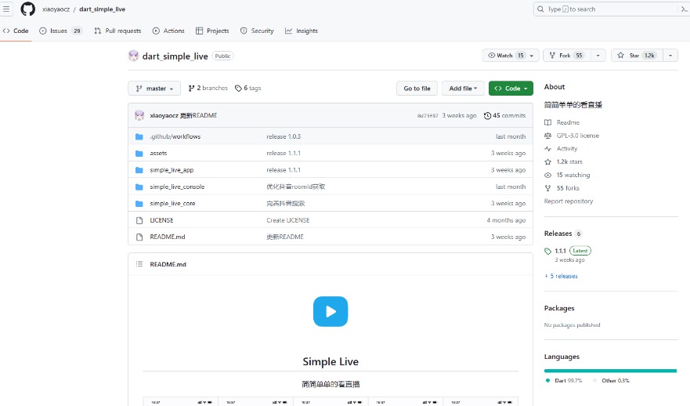Expand the Fork options dropdown arrow
690x406 pixels.
(x=598, y=56)
